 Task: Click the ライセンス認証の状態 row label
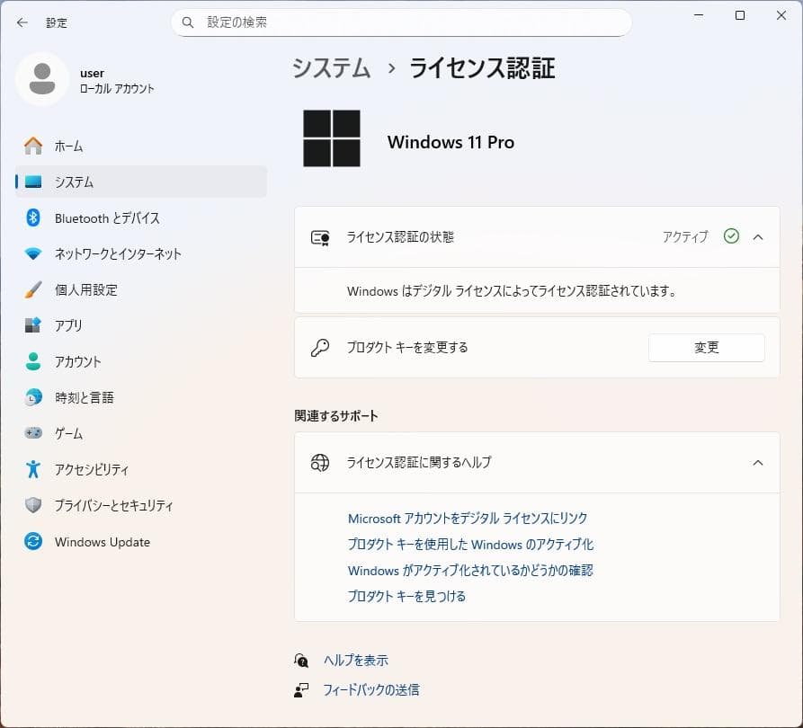click(400, 237)
